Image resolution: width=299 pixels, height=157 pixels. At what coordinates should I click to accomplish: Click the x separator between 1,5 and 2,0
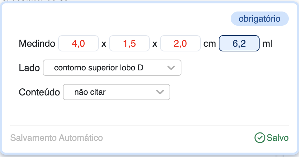[x=155, y=44]
